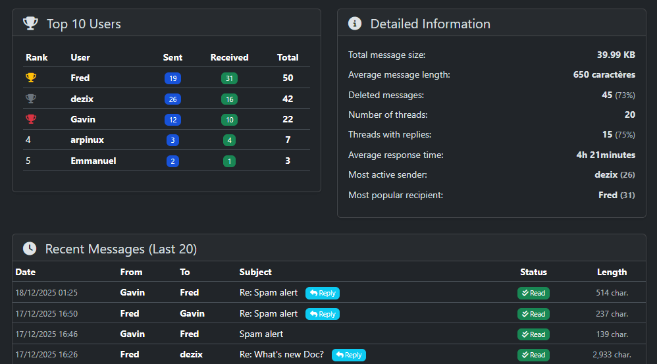Click the silver trophy next to dezix
Viewport: 657px width, 364px height.
coord(31,99)
